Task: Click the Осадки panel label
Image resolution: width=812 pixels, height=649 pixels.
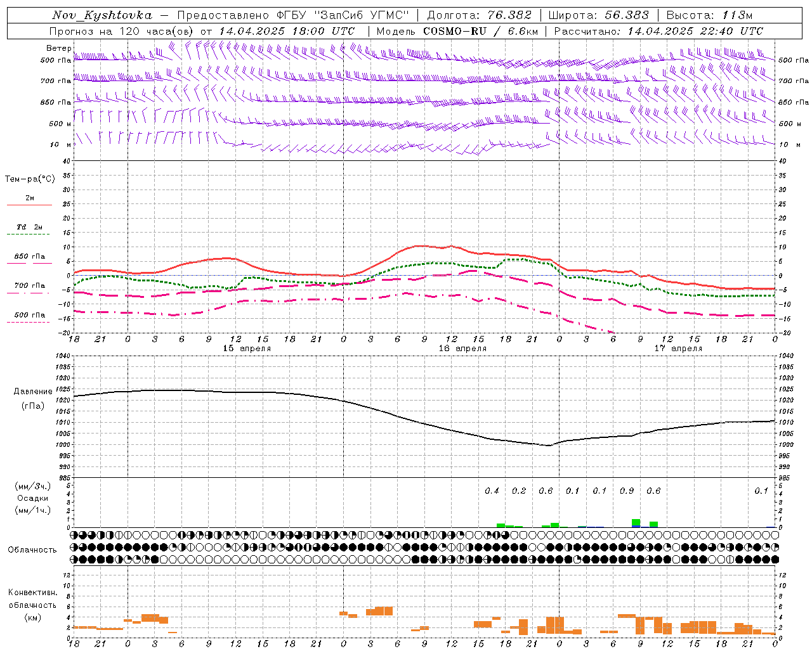Action: tap(33, 498)
